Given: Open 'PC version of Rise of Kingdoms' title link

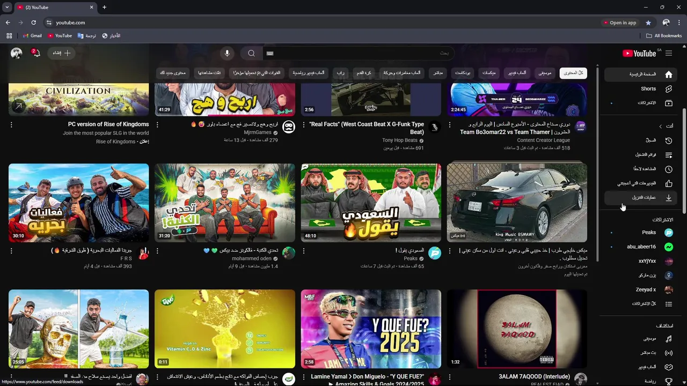Looking at the screenshot, I should click(x=108, y=124).
